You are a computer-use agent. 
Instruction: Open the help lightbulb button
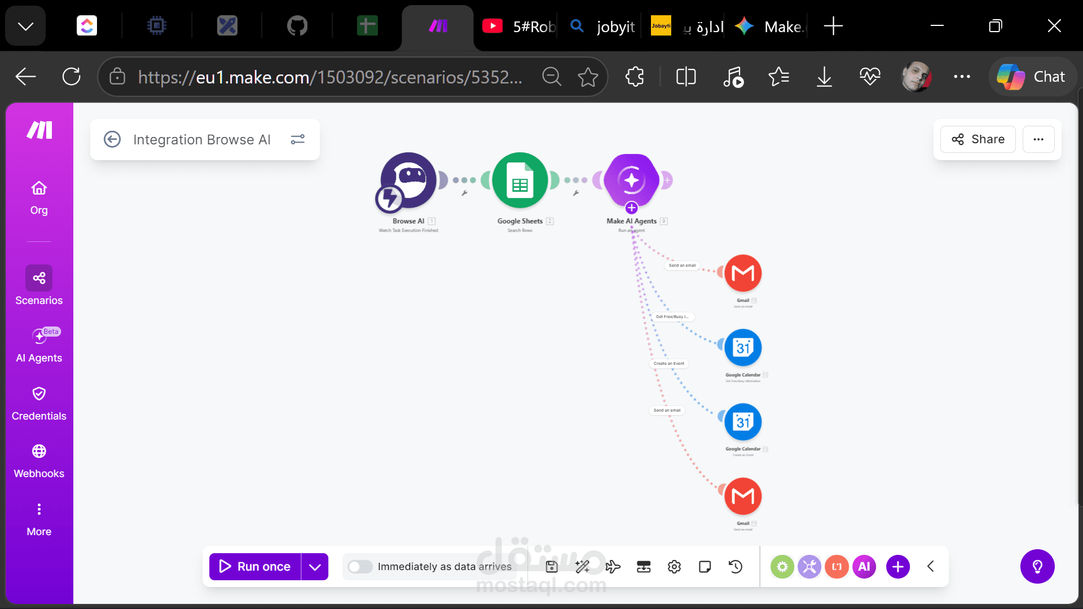(x=1037, y=566)
